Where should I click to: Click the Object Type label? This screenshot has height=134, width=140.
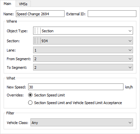(x=17, y=31)
